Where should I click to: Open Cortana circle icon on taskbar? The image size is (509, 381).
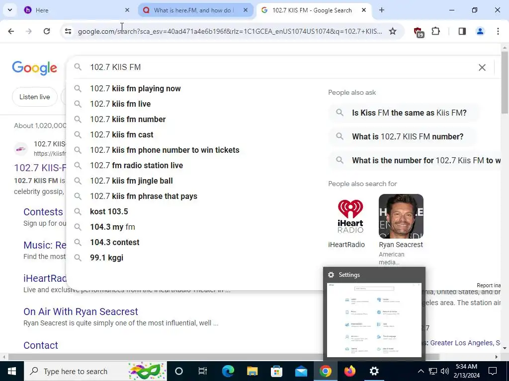pyautogui.click(x=178, y=371)
